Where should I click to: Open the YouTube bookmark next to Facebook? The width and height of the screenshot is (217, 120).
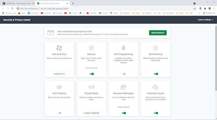tap(46, 13)
